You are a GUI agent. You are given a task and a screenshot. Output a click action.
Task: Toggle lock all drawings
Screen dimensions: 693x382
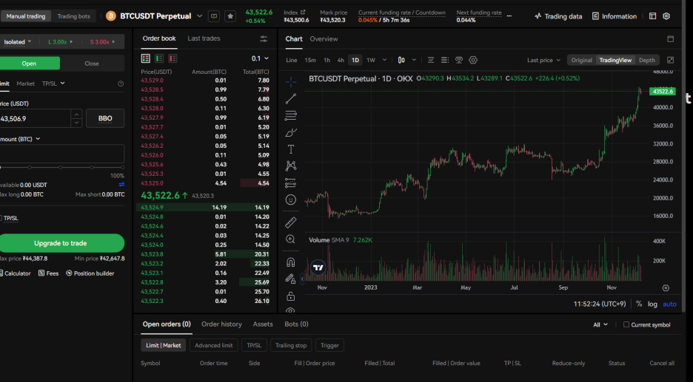click(291, 296)
